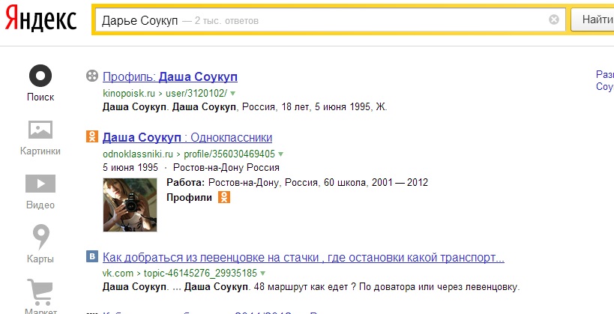Open Видео search icon
Viewport: 614px width, 314px height.
coord(40,184)
